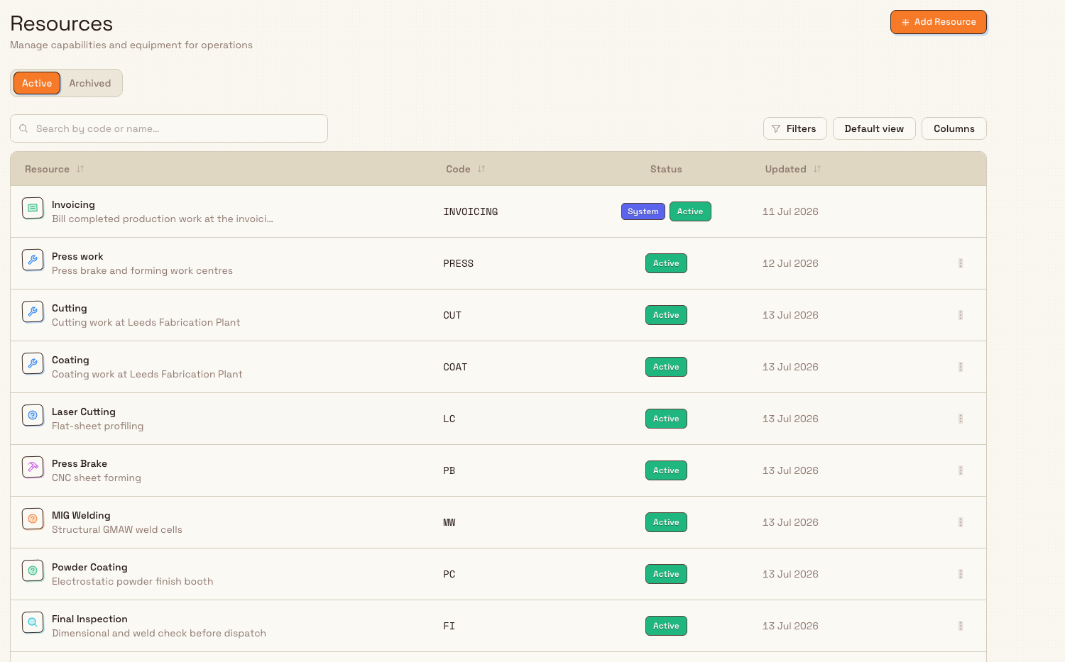The height and width of the screenshot is (662, 1065).
Task: Click the PC code cell
Action: coord(449,574)
